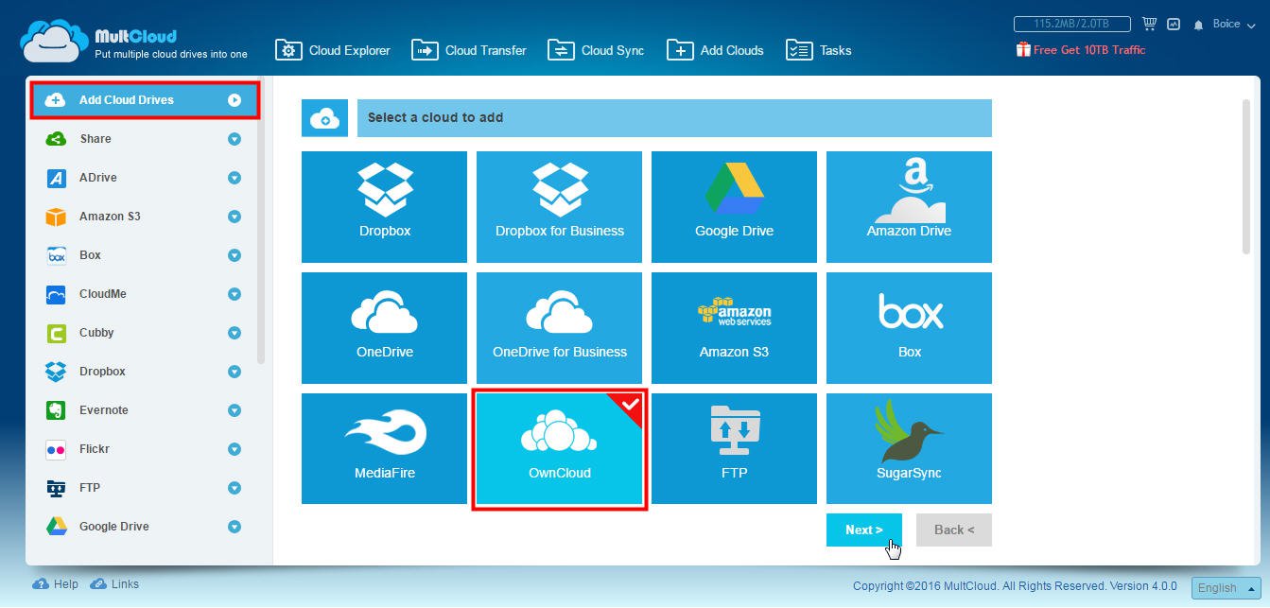Select the SugarSync tile
The height and width of the screenshot is (608, 1270).
point(909,449)
